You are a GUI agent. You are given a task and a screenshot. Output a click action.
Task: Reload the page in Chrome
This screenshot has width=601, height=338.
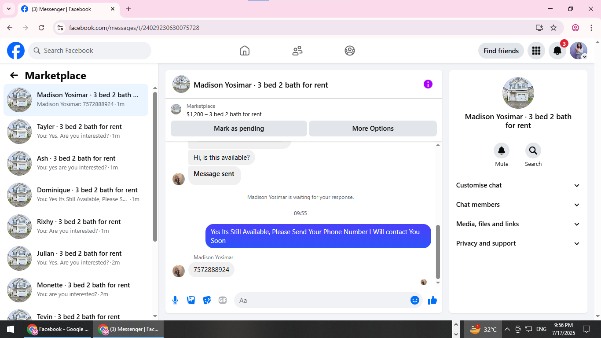pos(41,28)
